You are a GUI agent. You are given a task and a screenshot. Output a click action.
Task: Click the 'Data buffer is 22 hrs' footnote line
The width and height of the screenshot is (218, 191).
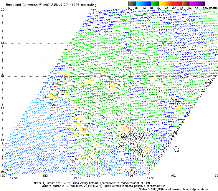pos(104,186)
